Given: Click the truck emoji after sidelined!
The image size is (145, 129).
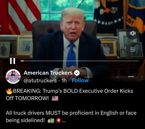Looking at the screenshot, I should click(51, 121).
